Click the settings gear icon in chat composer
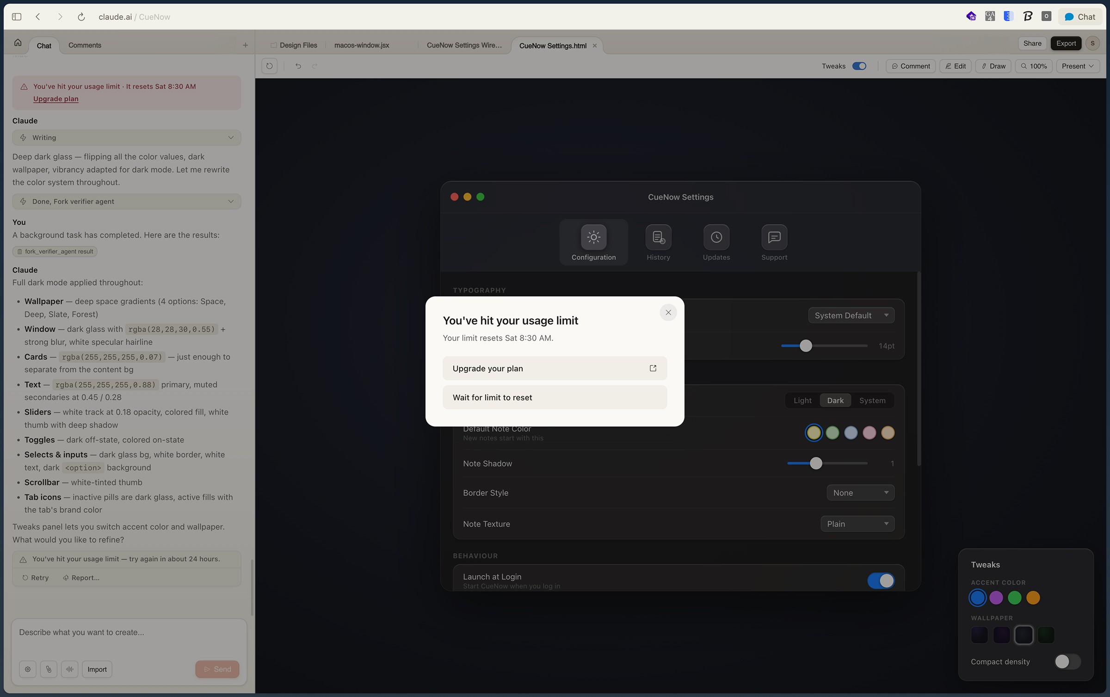The width and height of the screenshot is (1110, 697). (28, 669)
